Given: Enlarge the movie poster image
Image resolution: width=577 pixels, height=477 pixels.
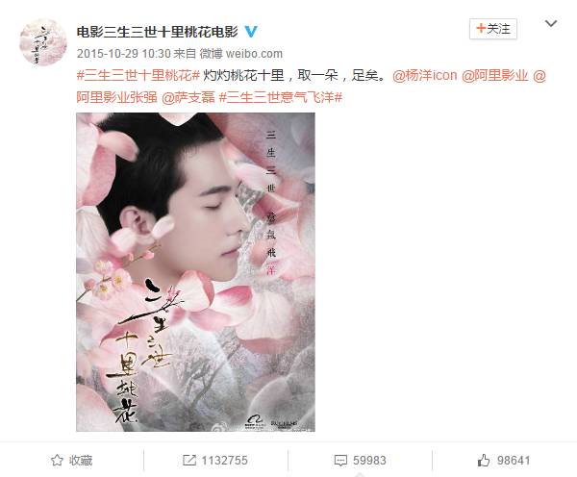Looking at the screenshot, I should pos(195,272).
